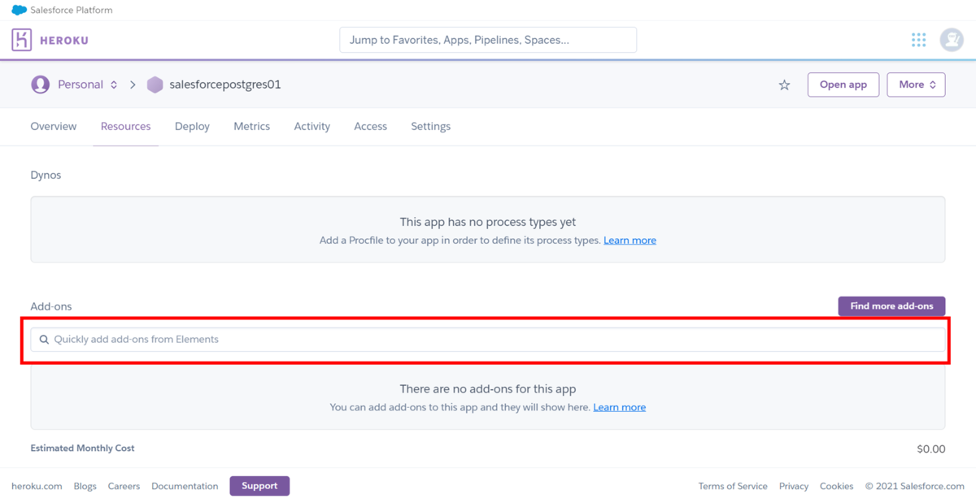Click the Open app button

click(843, 85)
